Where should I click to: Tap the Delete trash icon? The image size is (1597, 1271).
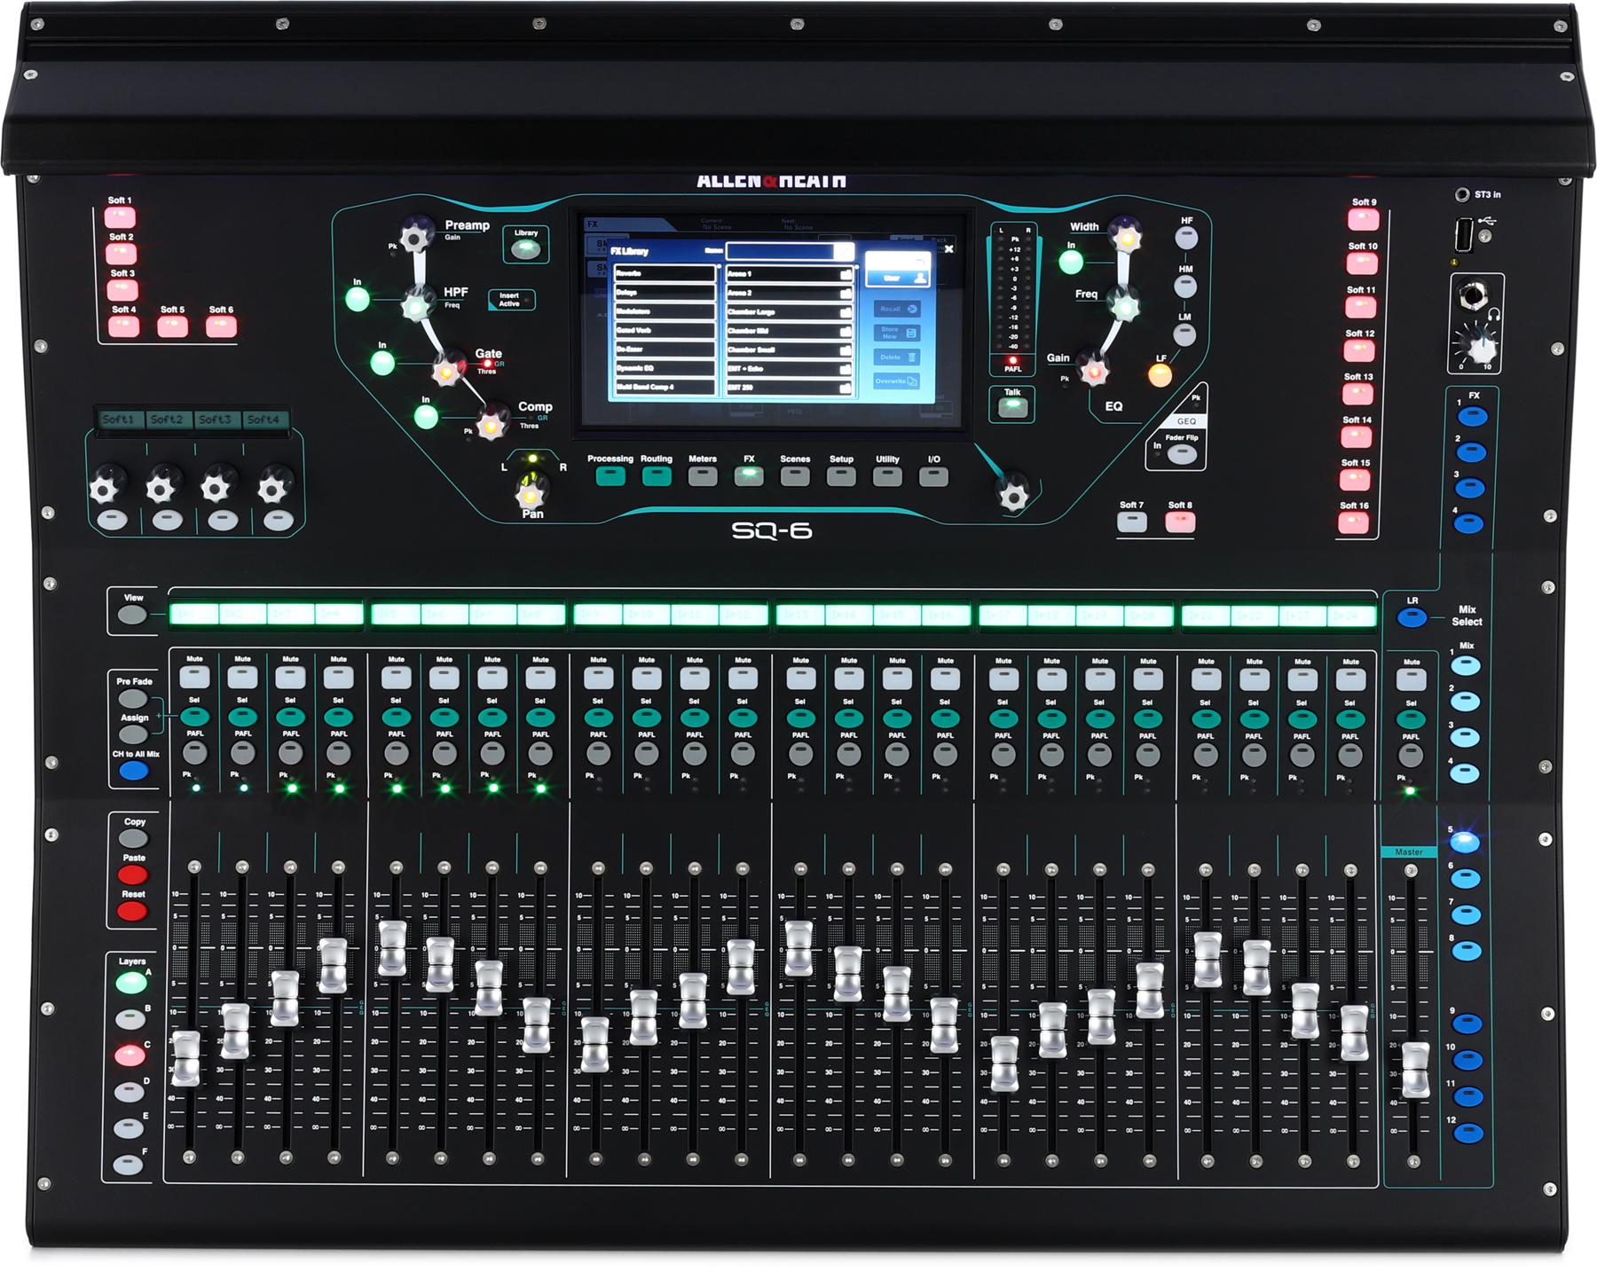(x=913, y=357)
